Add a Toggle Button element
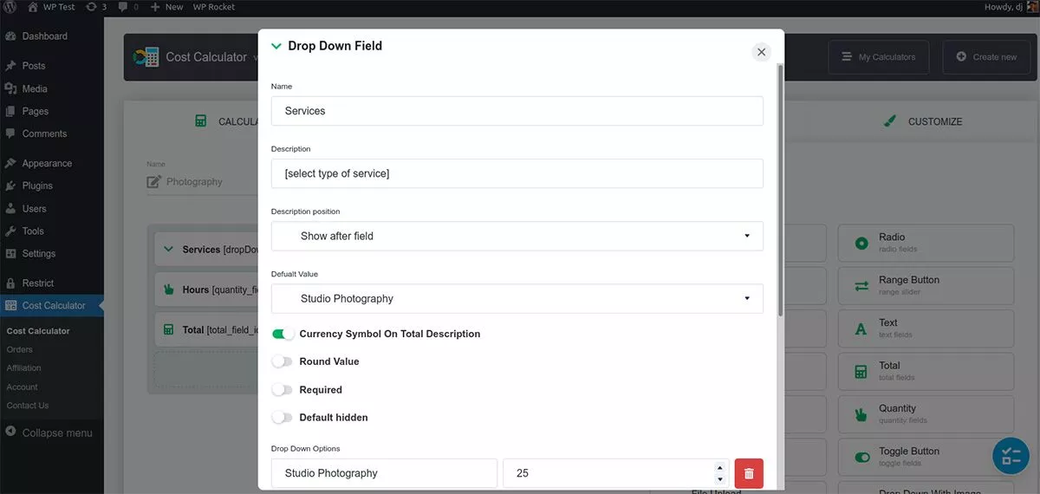 coord(926,457)
